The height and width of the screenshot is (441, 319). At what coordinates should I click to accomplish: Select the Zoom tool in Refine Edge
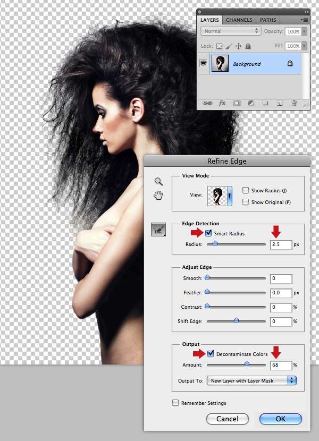(x=158, y=181)
